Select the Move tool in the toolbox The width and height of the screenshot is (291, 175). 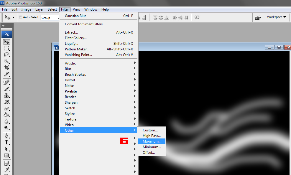coord(6,42)
